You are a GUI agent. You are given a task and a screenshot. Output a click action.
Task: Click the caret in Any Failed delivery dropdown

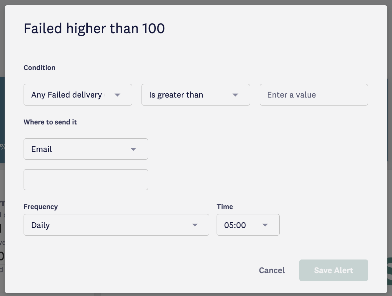tap(117, 95)
